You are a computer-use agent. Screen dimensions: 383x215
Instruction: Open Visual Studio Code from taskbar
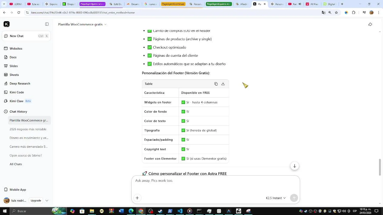pos(180,211)
